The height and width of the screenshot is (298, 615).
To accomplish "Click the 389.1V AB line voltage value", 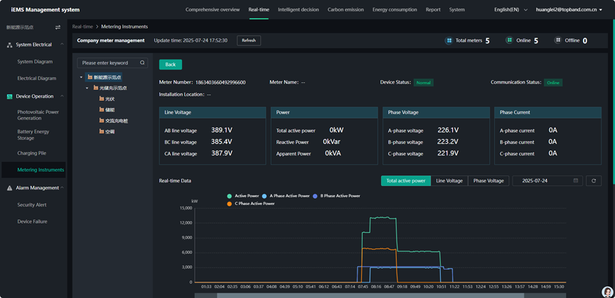I will click(x=222, y=131).
